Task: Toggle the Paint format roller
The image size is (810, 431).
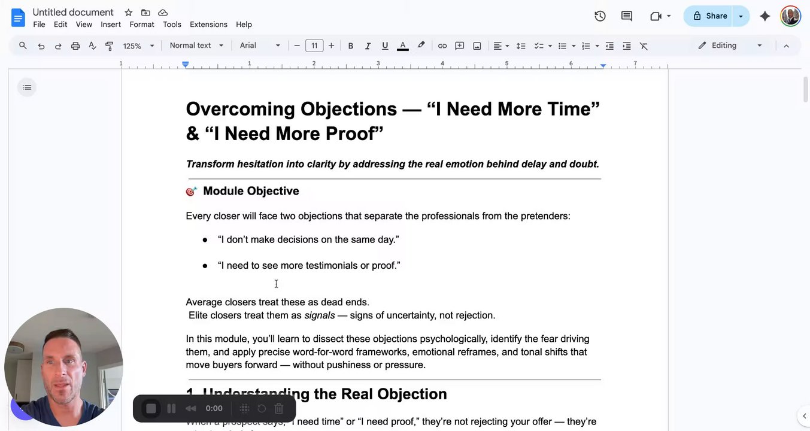Action: (x=110, y=46)
